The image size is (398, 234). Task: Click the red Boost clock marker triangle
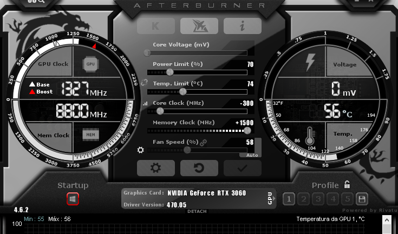(94, 46)
